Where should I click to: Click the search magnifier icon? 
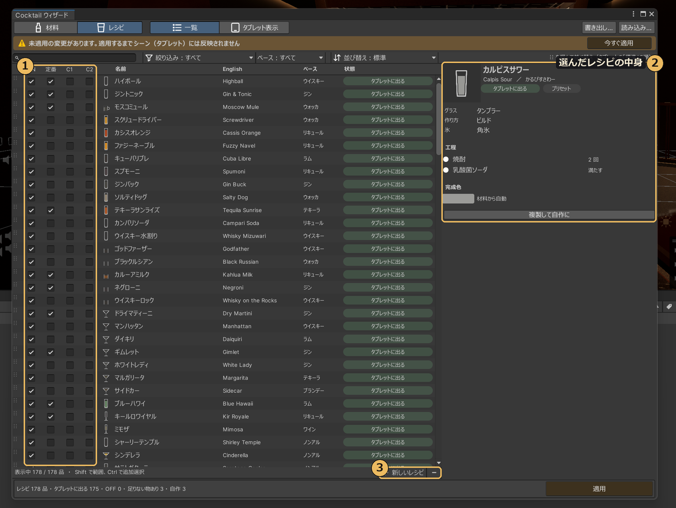click(17, 58)
